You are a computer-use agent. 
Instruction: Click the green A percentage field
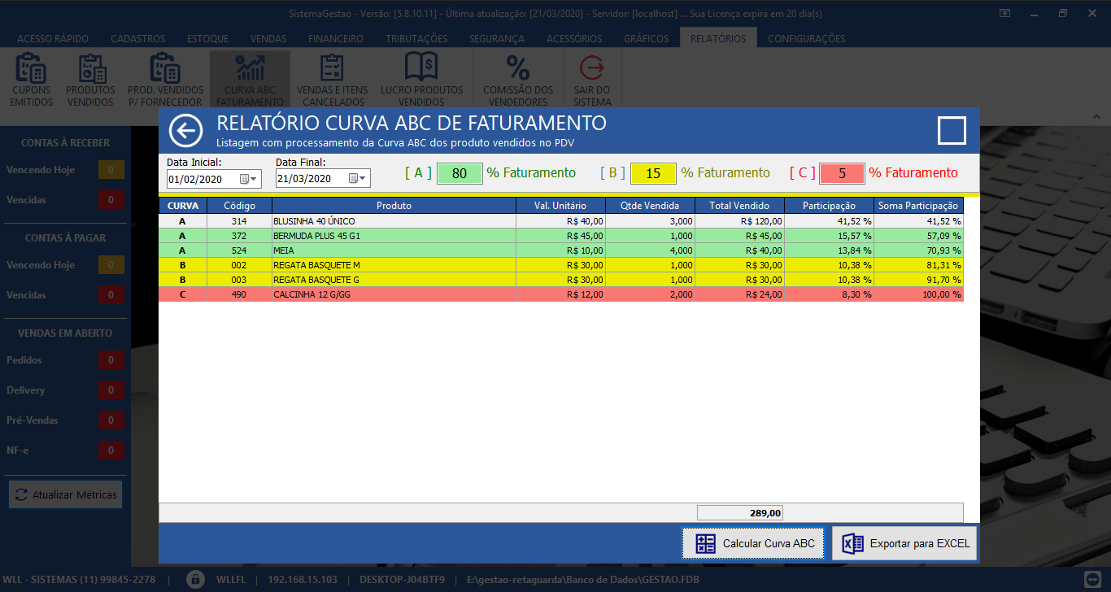pos(460,173)
